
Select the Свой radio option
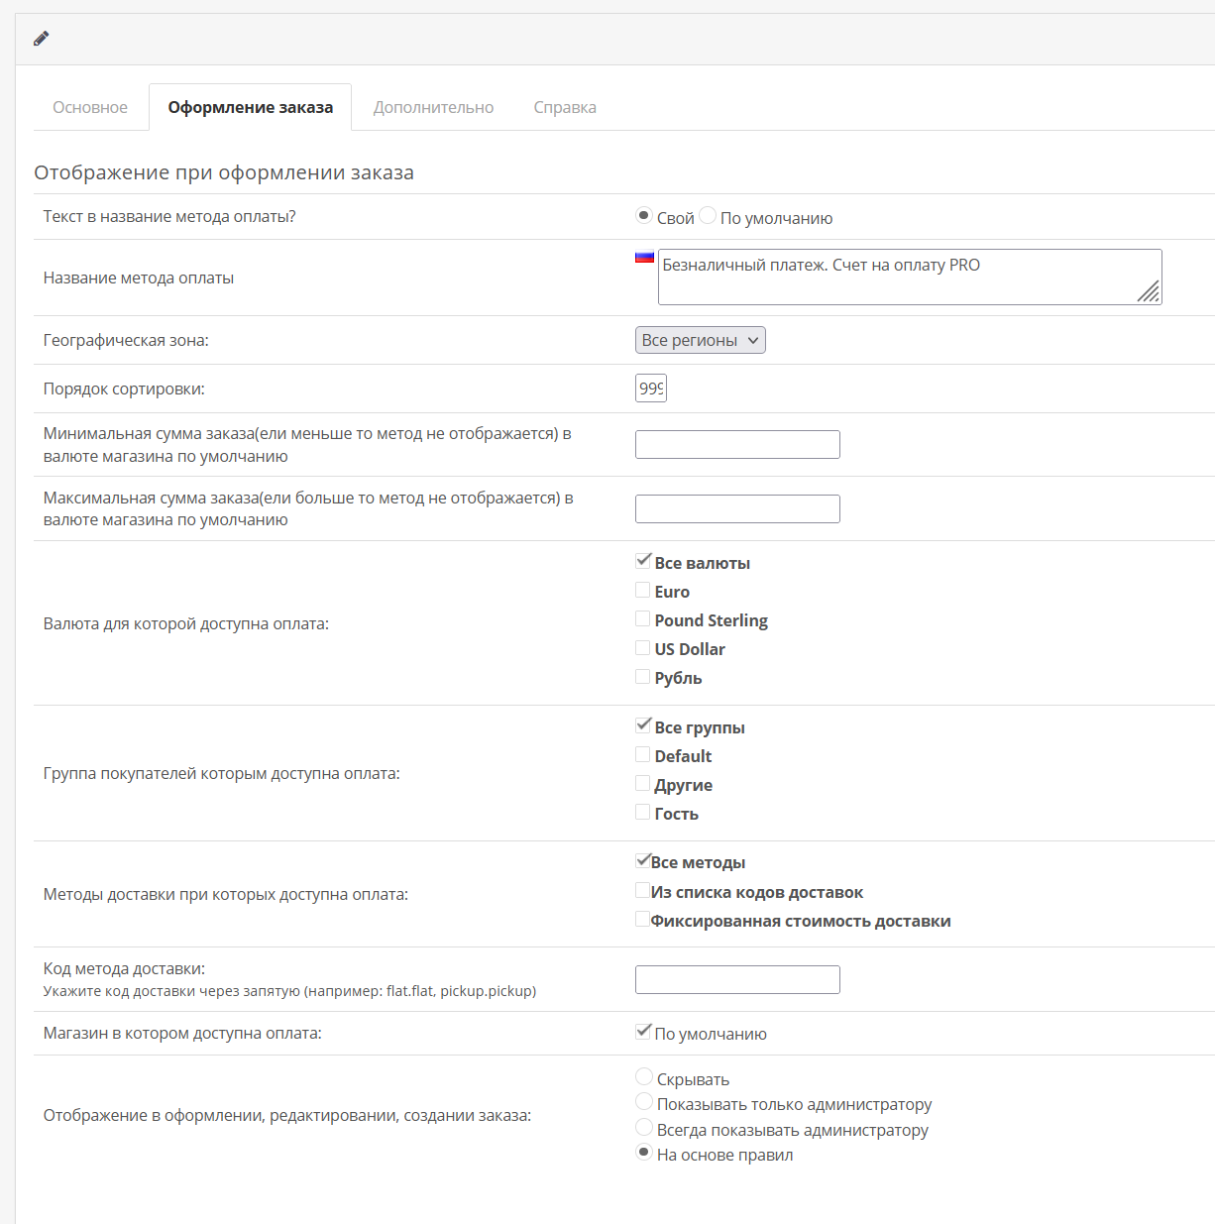tap(644, 216)
